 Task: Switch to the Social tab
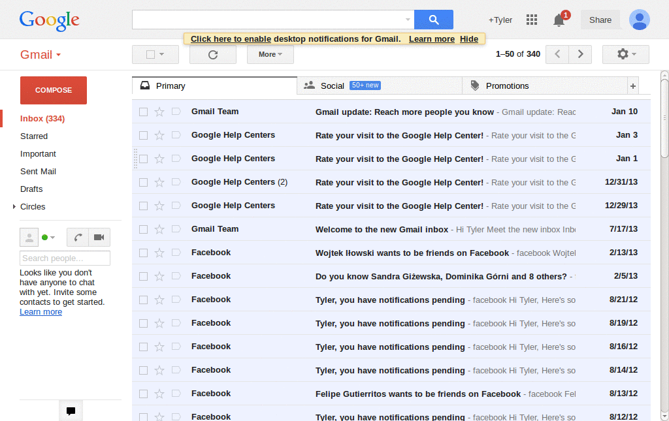380,86
